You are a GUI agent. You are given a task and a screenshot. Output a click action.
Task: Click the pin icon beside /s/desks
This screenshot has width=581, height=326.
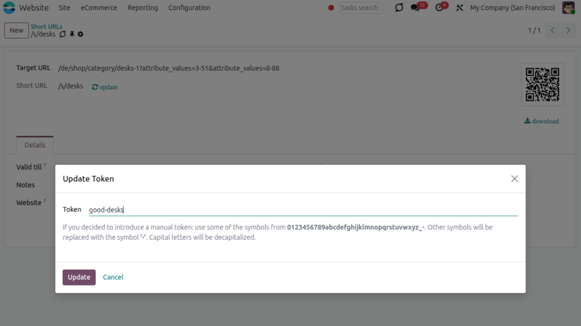tap(72, 34)
